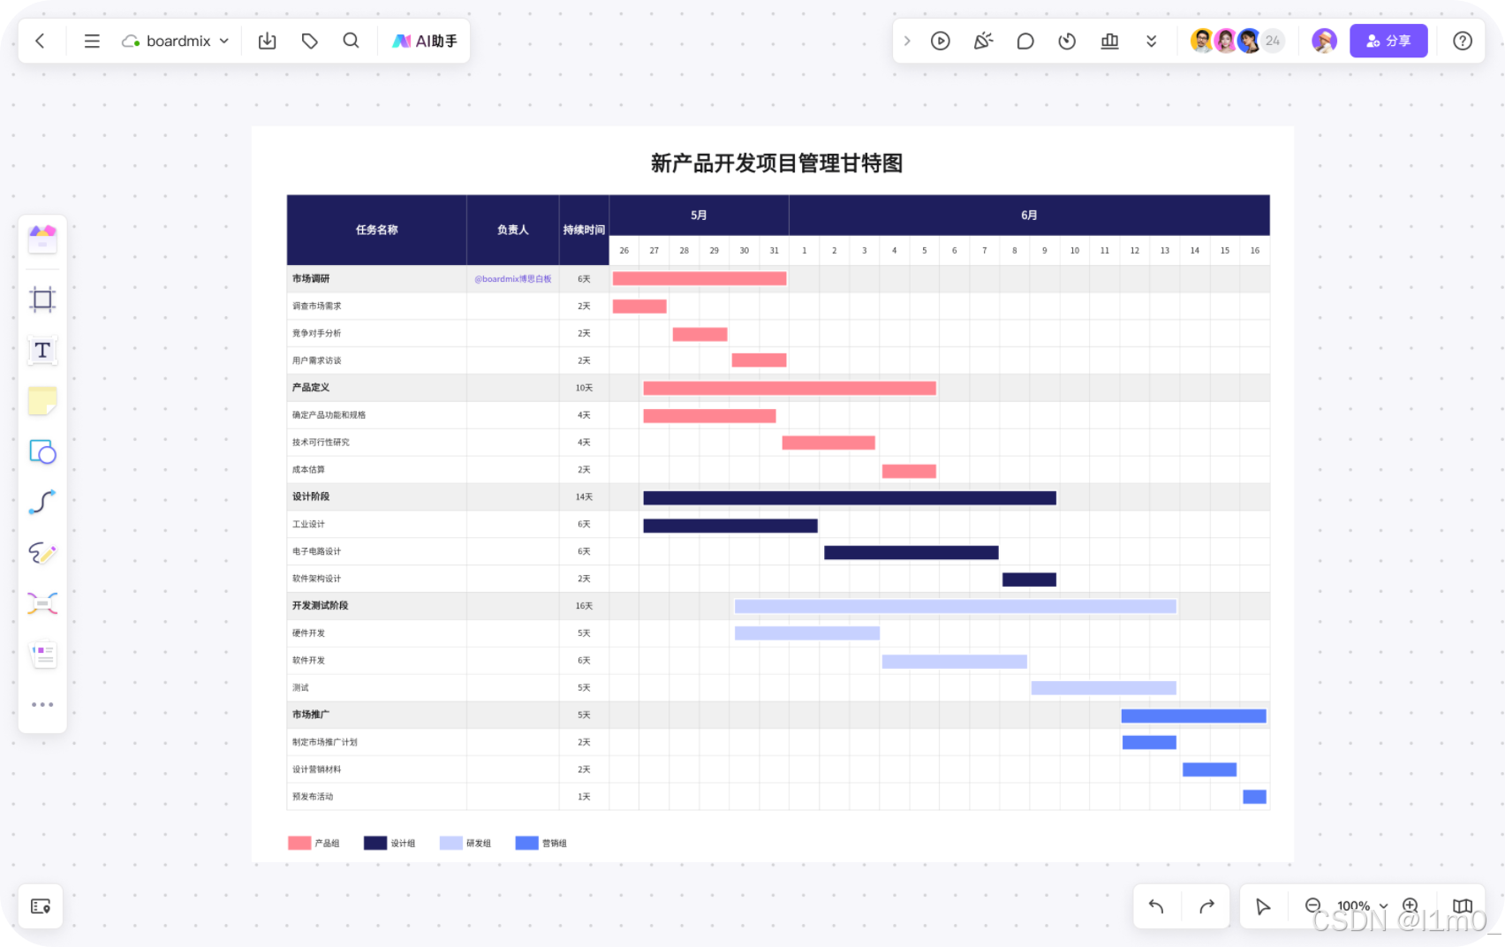Click the lavender 研发组 legend swatch
Screen dimensions: 1505x947
(451, 843)
